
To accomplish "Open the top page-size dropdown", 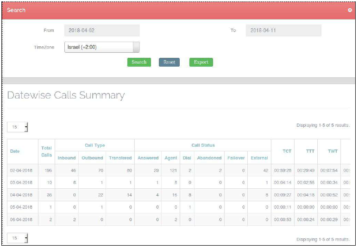I will point(18,127).
